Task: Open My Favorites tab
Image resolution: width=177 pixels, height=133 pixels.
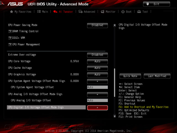Action: pos(21,12)
